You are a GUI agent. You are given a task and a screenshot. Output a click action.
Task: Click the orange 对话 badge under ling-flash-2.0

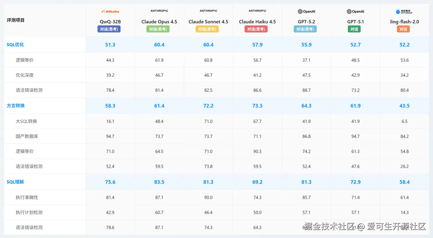pyautogui.click(x=403, y=29)
